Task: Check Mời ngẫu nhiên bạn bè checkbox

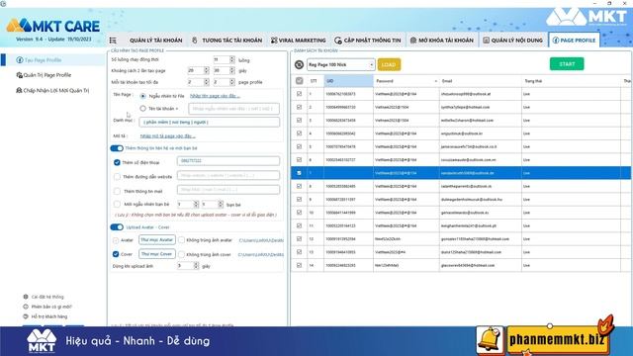Action: (x=117, y=205)
